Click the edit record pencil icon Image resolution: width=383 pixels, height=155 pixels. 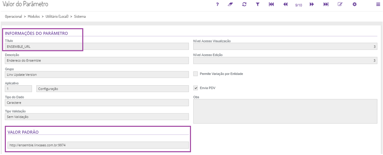(340, 4)
